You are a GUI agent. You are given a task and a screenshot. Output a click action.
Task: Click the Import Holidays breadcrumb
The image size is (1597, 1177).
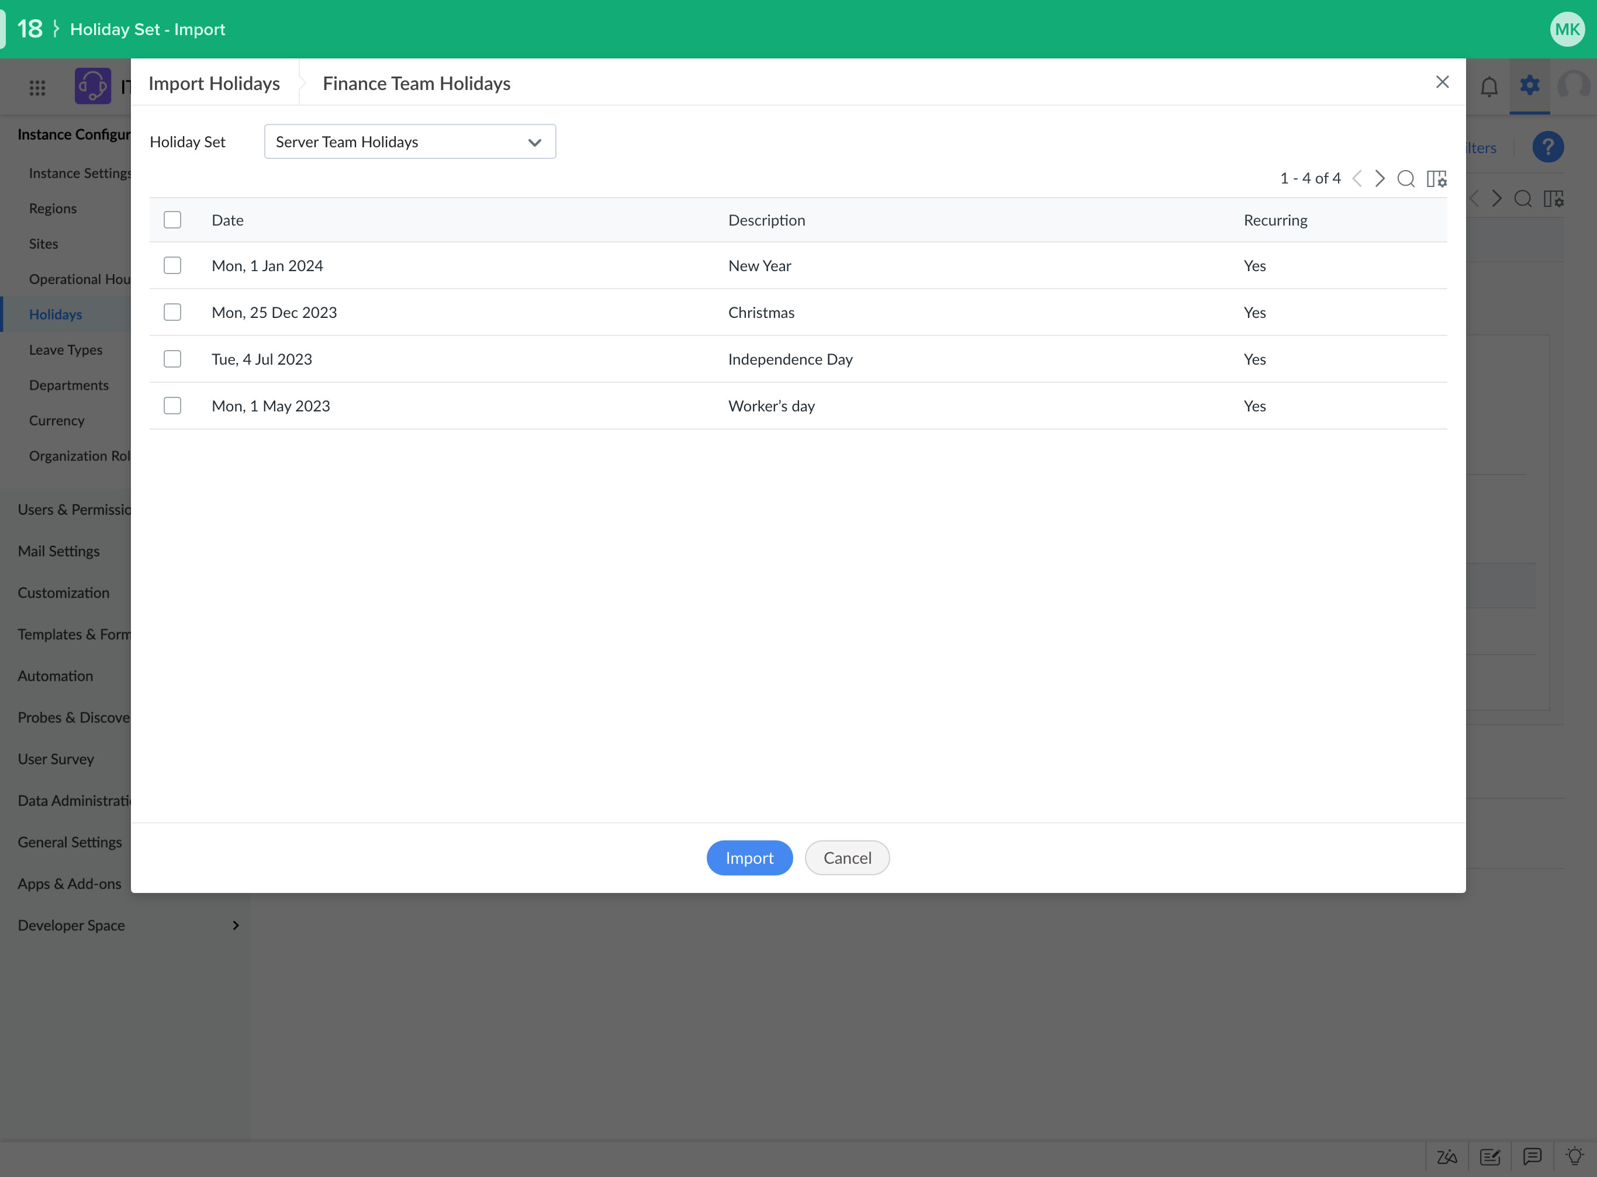point(214,84)
